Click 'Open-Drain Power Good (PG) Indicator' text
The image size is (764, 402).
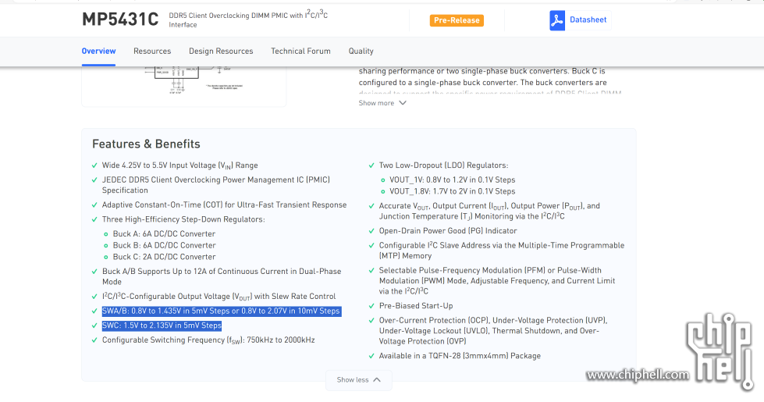click(x=448, y=231)
